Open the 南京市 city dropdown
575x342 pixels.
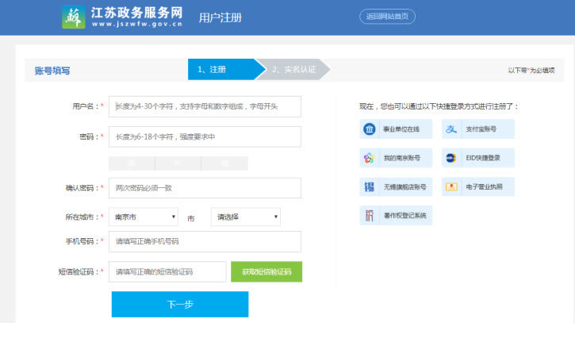(x=144, y=217)
